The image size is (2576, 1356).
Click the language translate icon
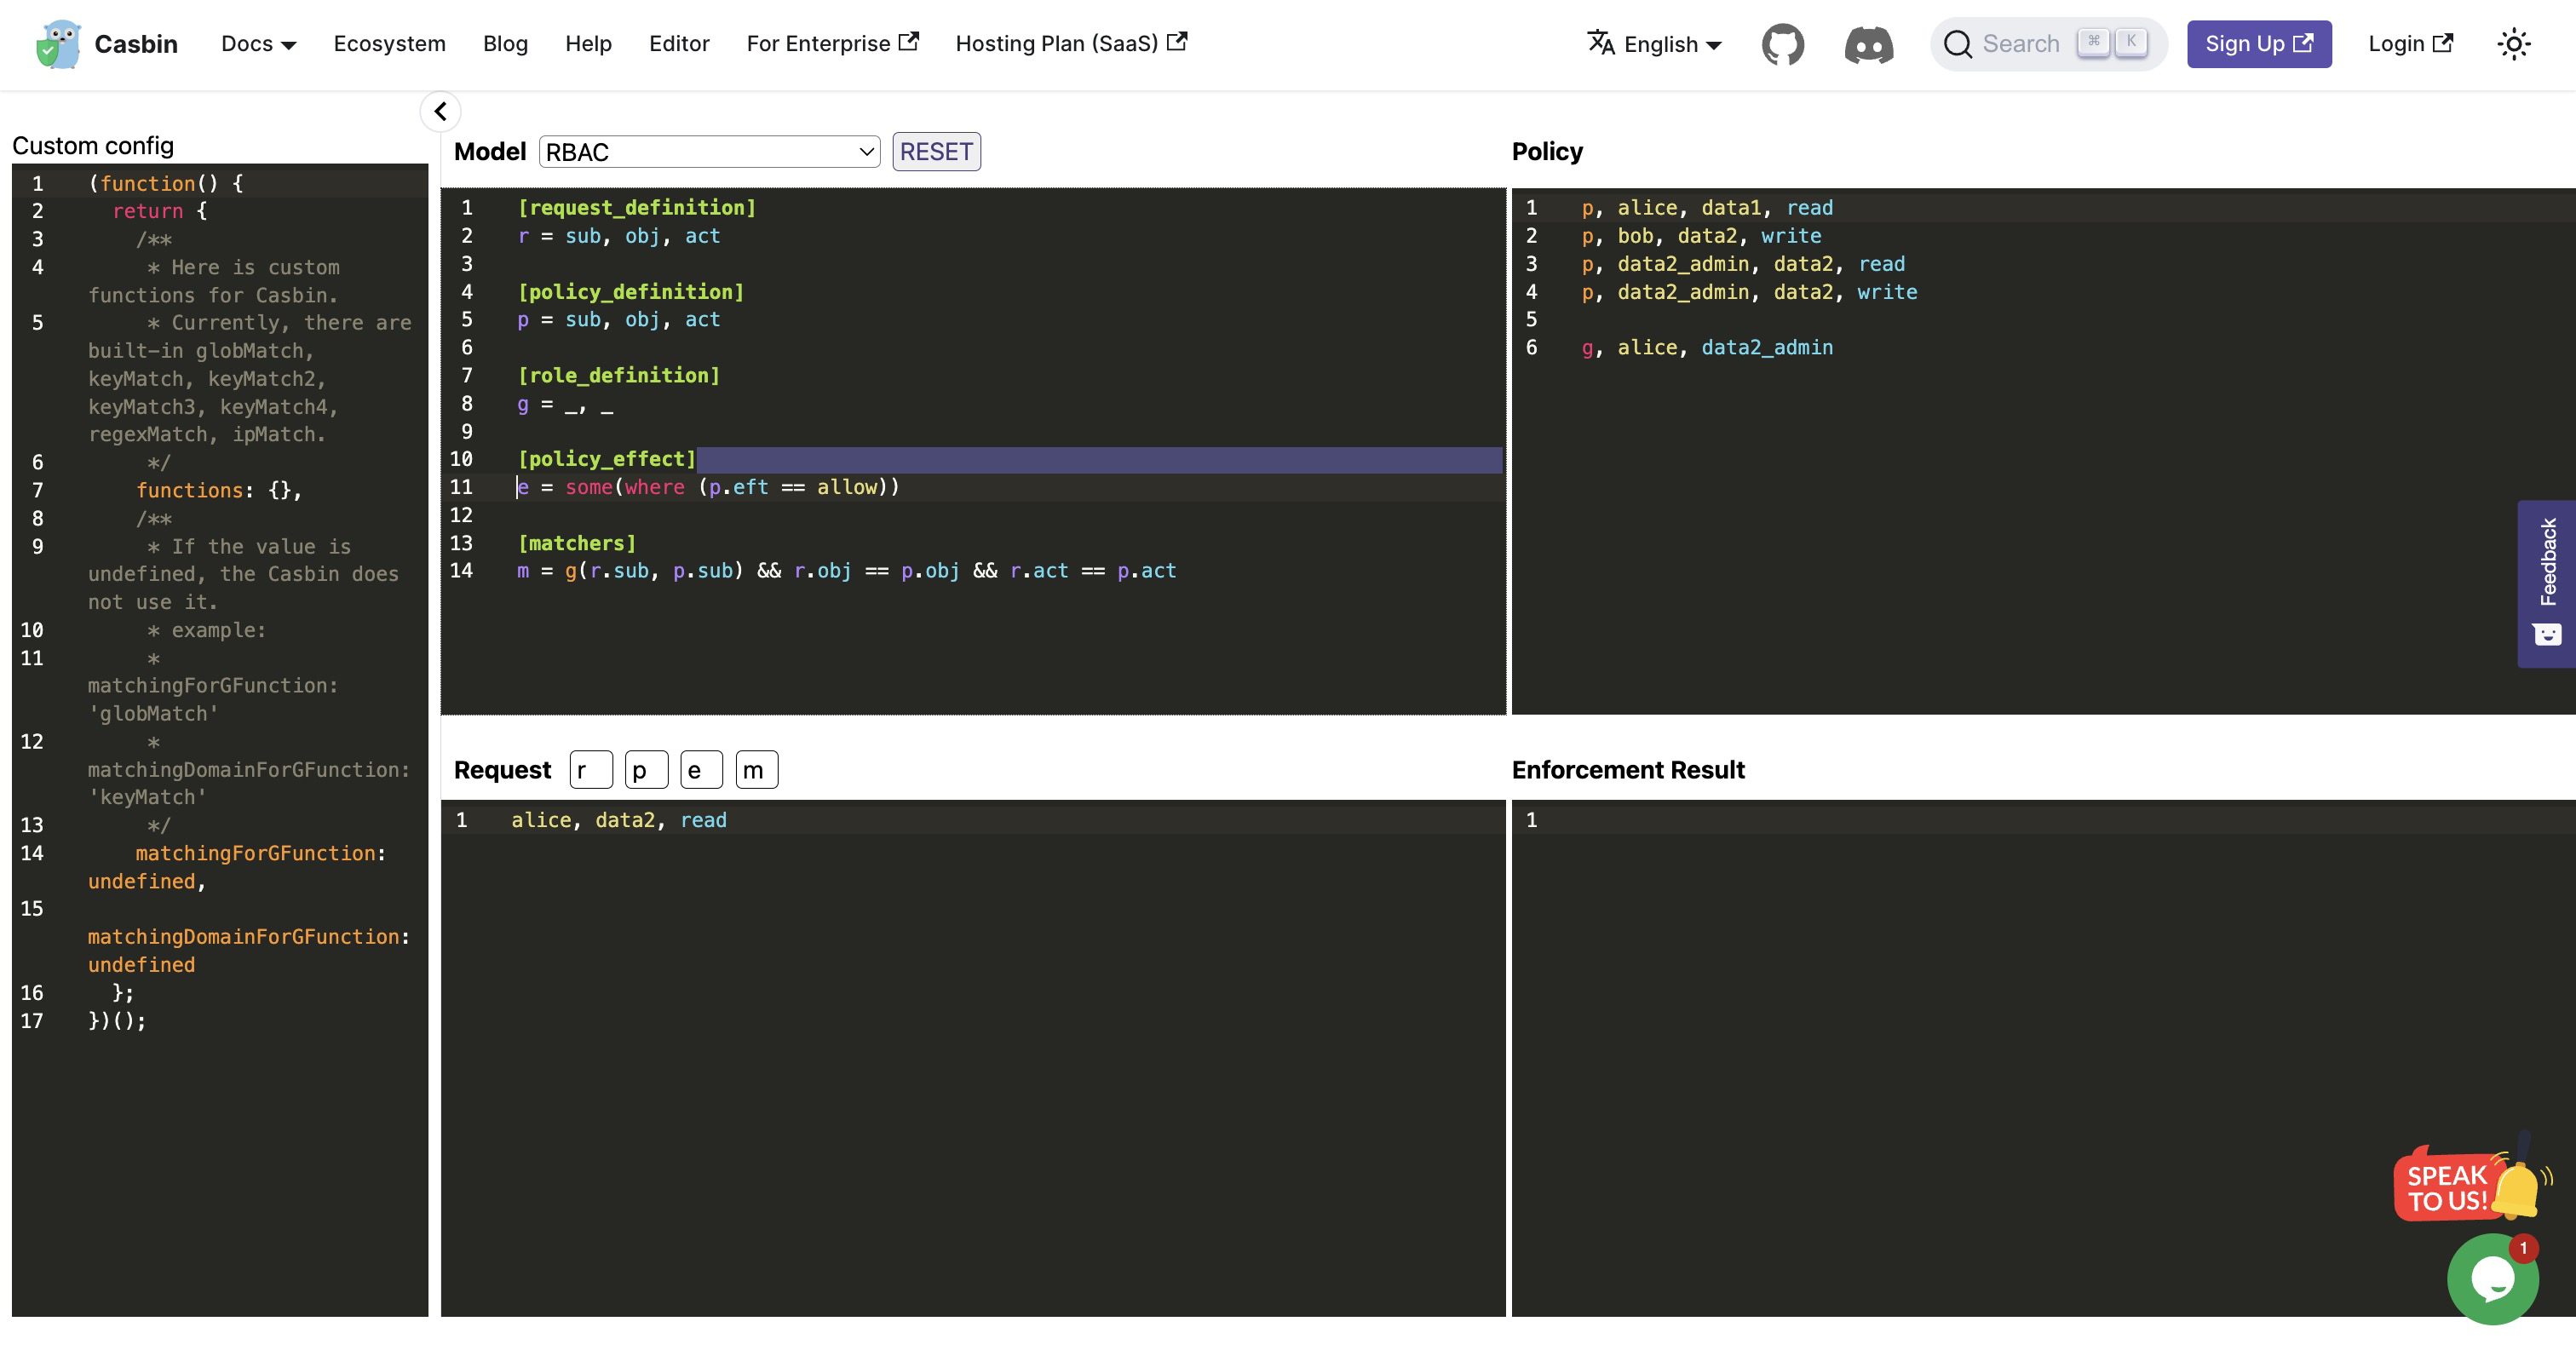coord(1601,43)
